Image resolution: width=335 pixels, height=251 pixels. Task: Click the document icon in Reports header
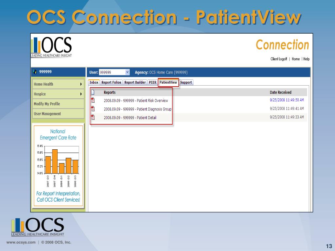(93, 92)
